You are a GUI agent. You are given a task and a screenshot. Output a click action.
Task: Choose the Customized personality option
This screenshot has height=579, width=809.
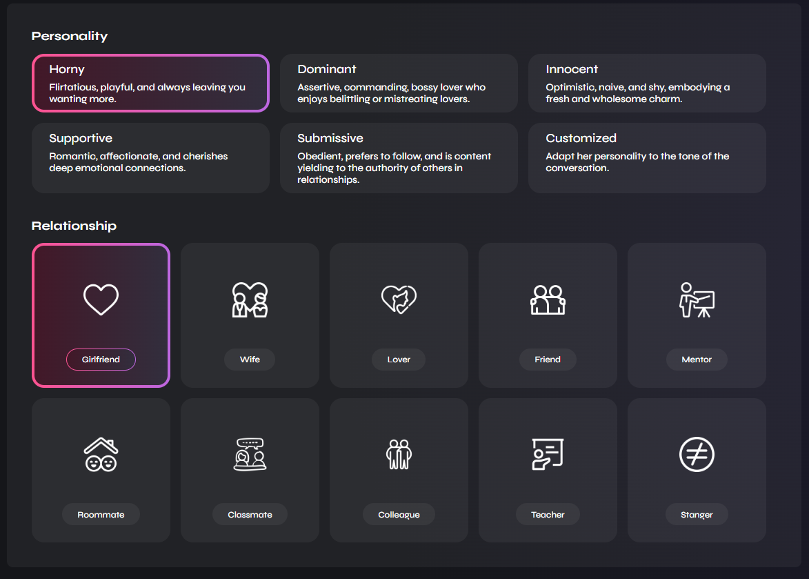coord(647,157)
